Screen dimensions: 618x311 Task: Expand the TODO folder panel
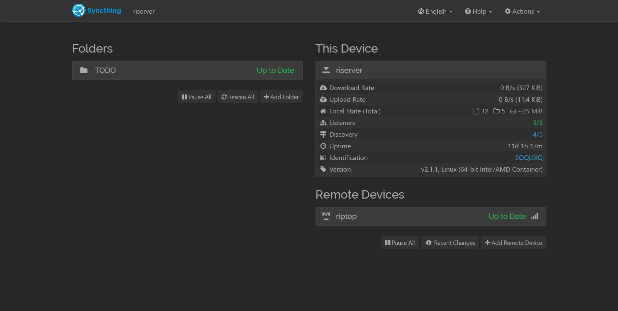click(187, 70)
